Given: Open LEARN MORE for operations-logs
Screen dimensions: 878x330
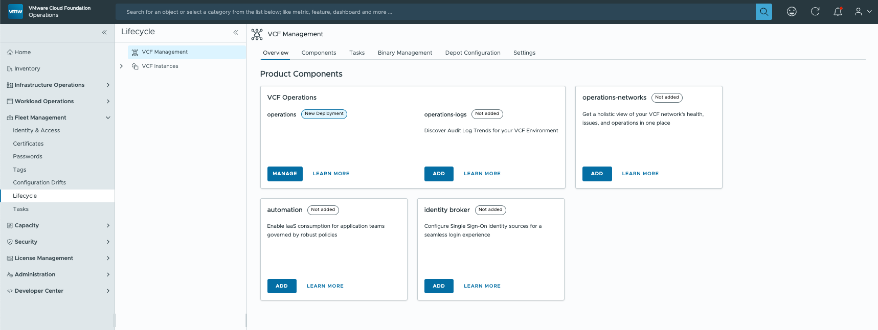Looking at the screenshot, I should 482,174.
